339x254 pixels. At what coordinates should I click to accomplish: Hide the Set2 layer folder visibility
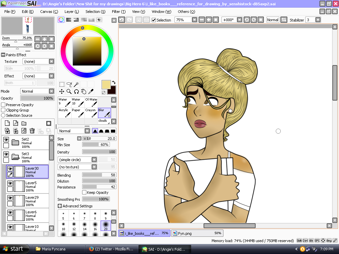[6, 140]
